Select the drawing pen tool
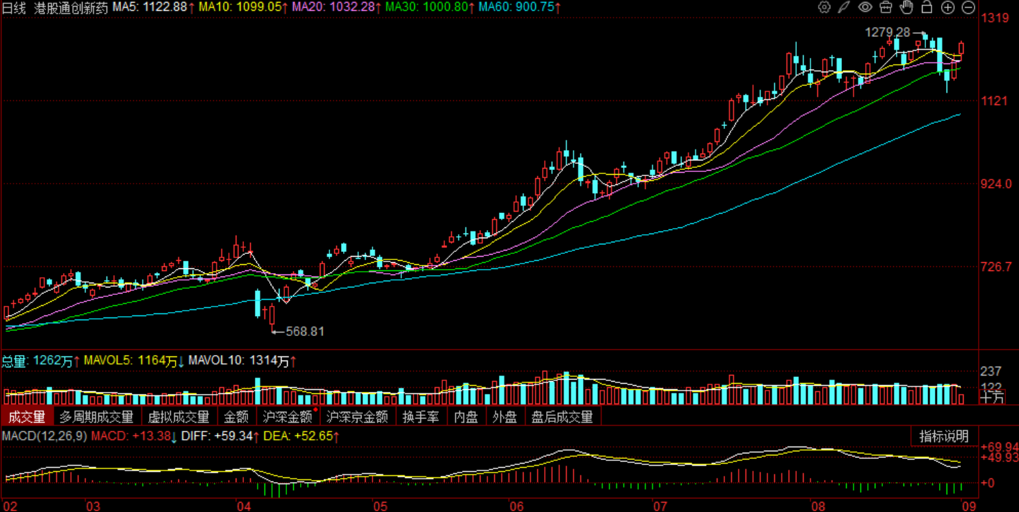This screenshot has height=512, width=1019. click(845, 8)
